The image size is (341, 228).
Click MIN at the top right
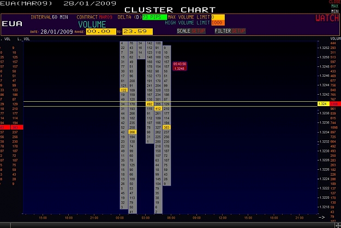(x=334, y=11)
